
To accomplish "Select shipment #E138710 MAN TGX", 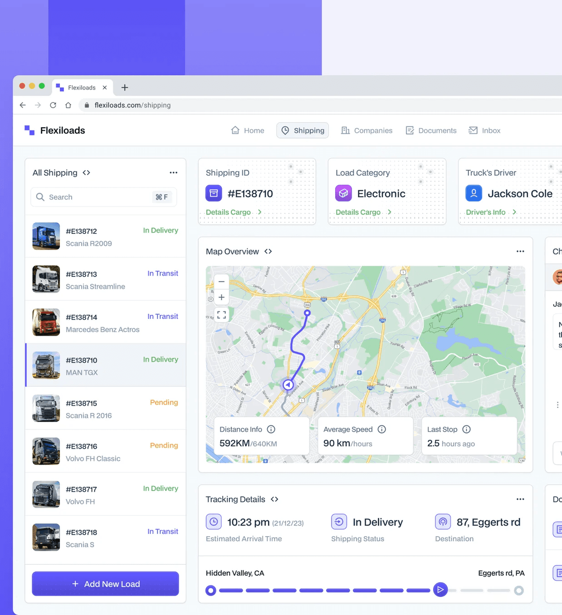I will (x=105, y=365).
